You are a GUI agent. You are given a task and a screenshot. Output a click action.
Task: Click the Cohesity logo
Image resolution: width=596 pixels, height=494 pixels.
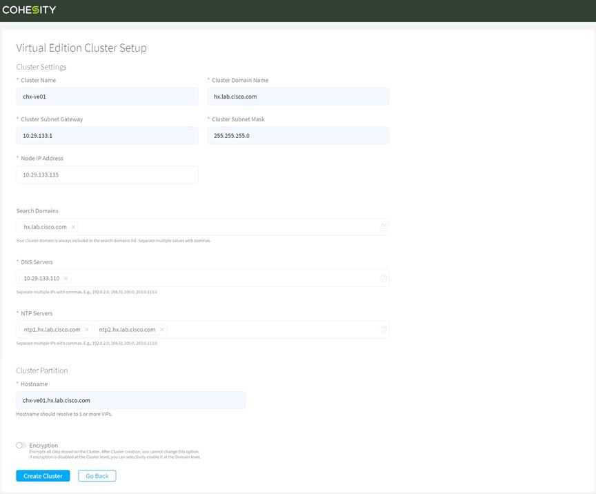30,10
